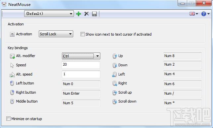Screen dimensions: 213x128
Task: Select the Left binding Num 4 field
Action: click(183, 74)
